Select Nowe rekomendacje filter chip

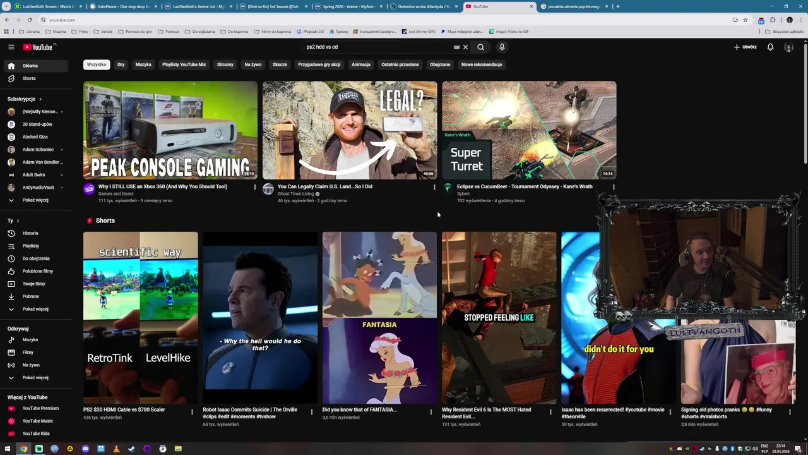point(482,64)
